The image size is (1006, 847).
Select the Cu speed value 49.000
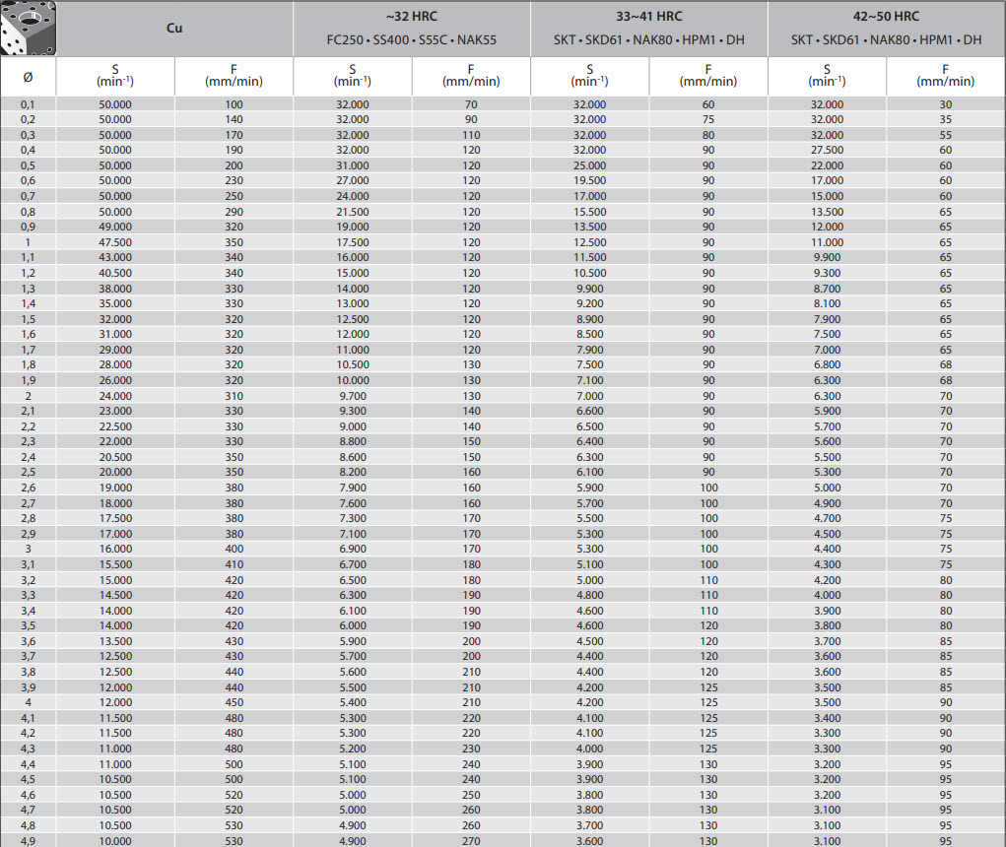[x=115, y=227]
